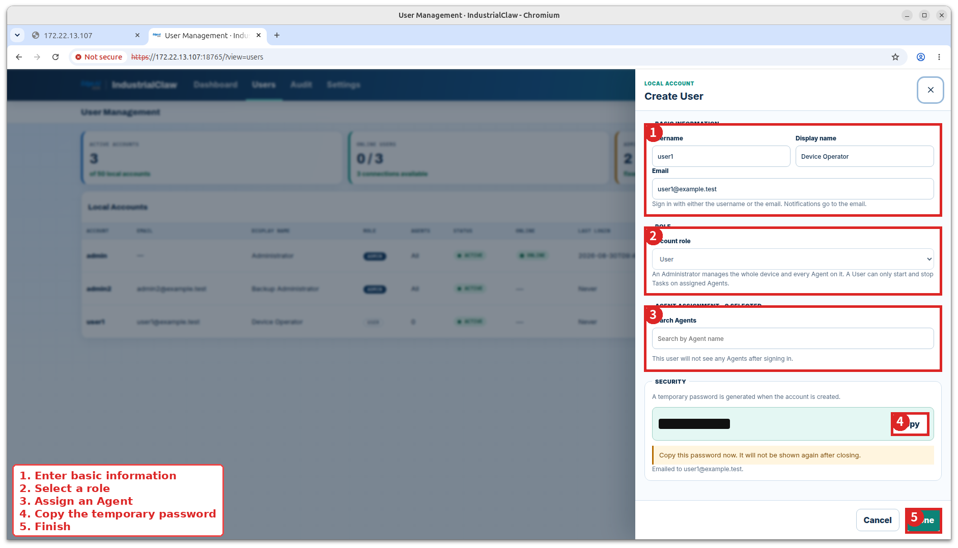The image size is (958, 548).
Task: Open a new browser tab
Action: (x=277, y=35)
